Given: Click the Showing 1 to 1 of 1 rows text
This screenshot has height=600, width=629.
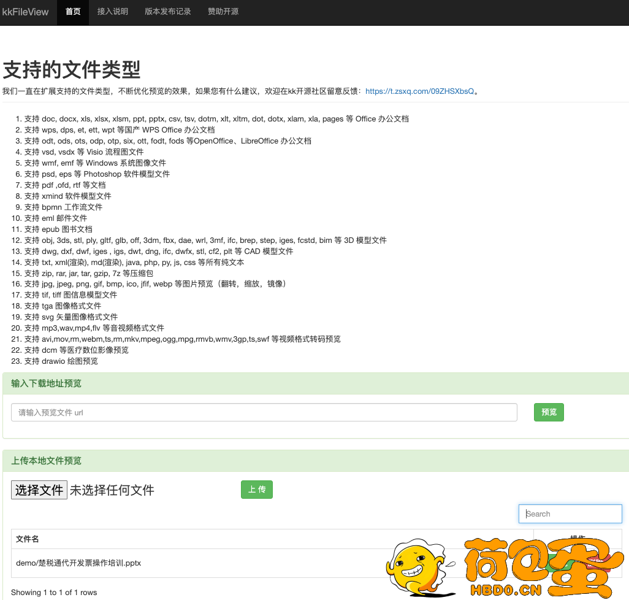Looking at the screenshot, I should click(54, 593).
